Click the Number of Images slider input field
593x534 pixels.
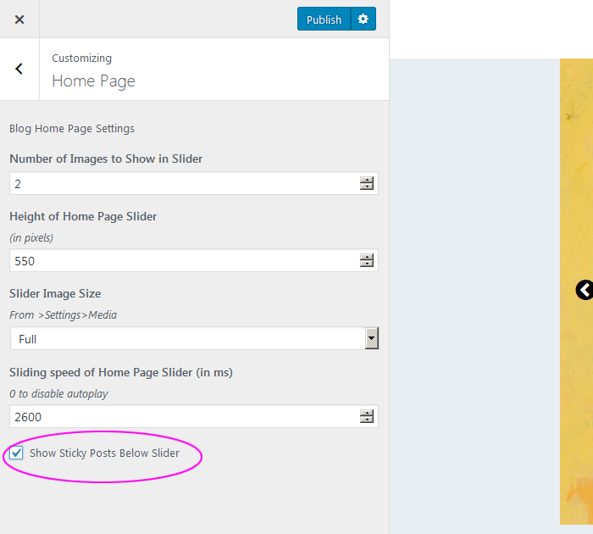coord(194,184)
